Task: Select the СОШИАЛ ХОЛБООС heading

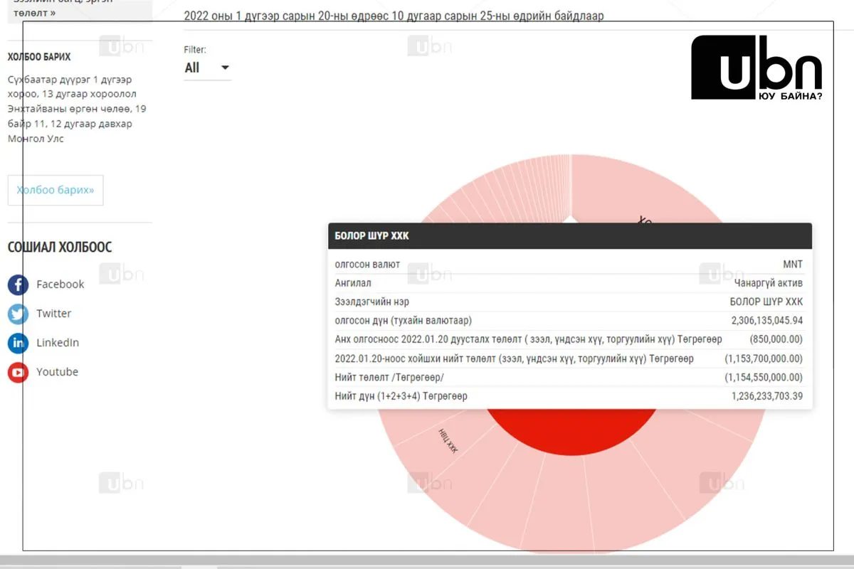Action: 60,248
